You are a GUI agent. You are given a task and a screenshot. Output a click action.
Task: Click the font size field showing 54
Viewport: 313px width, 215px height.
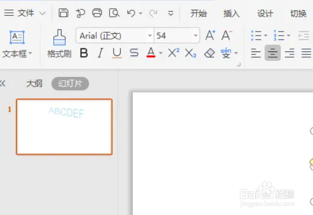click(174, 36)
